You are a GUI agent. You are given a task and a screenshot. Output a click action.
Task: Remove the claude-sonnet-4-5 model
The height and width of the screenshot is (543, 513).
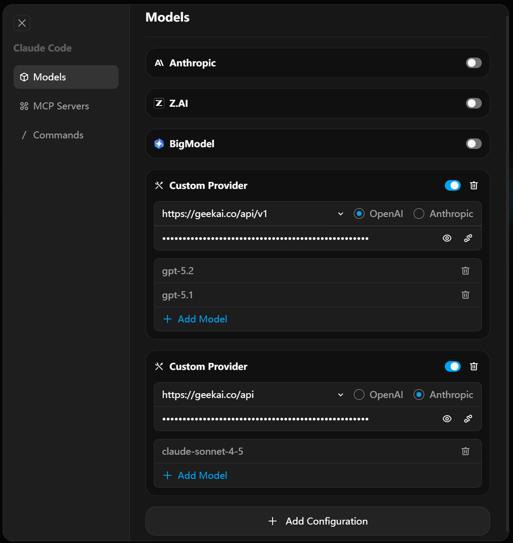click(466, 451)
